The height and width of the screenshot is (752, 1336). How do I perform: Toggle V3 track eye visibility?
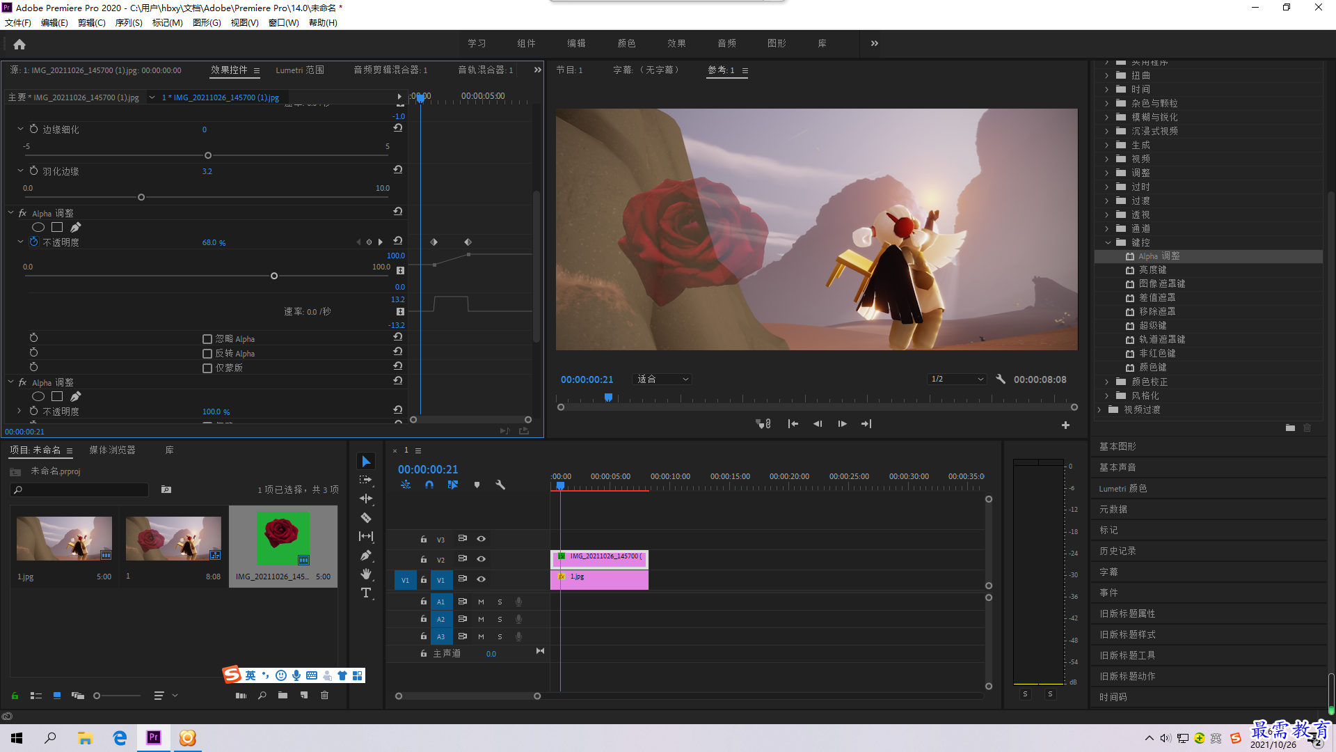click(x=481, y=539)
